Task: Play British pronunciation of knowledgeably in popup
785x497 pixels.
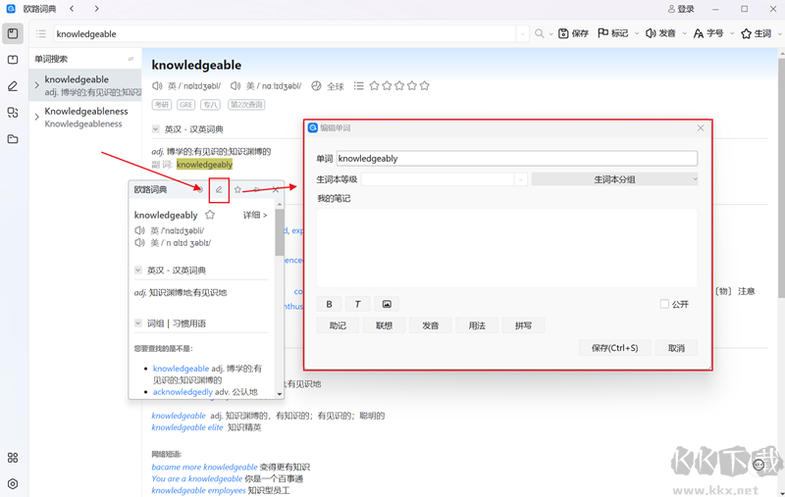Action: point(139,230)
